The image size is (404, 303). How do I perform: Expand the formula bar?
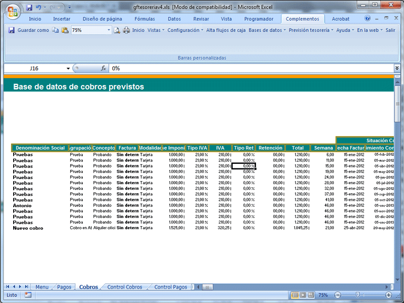[x=397, y=68]
